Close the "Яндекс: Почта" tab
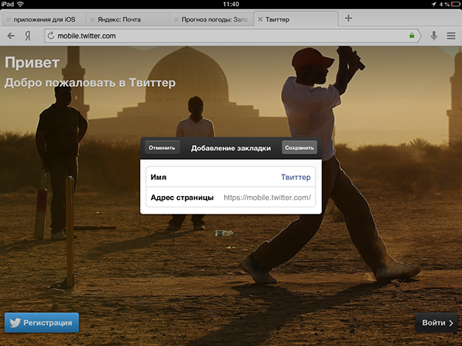The width and height of the screenshot is (462, 346). click(x=92, y=20)
